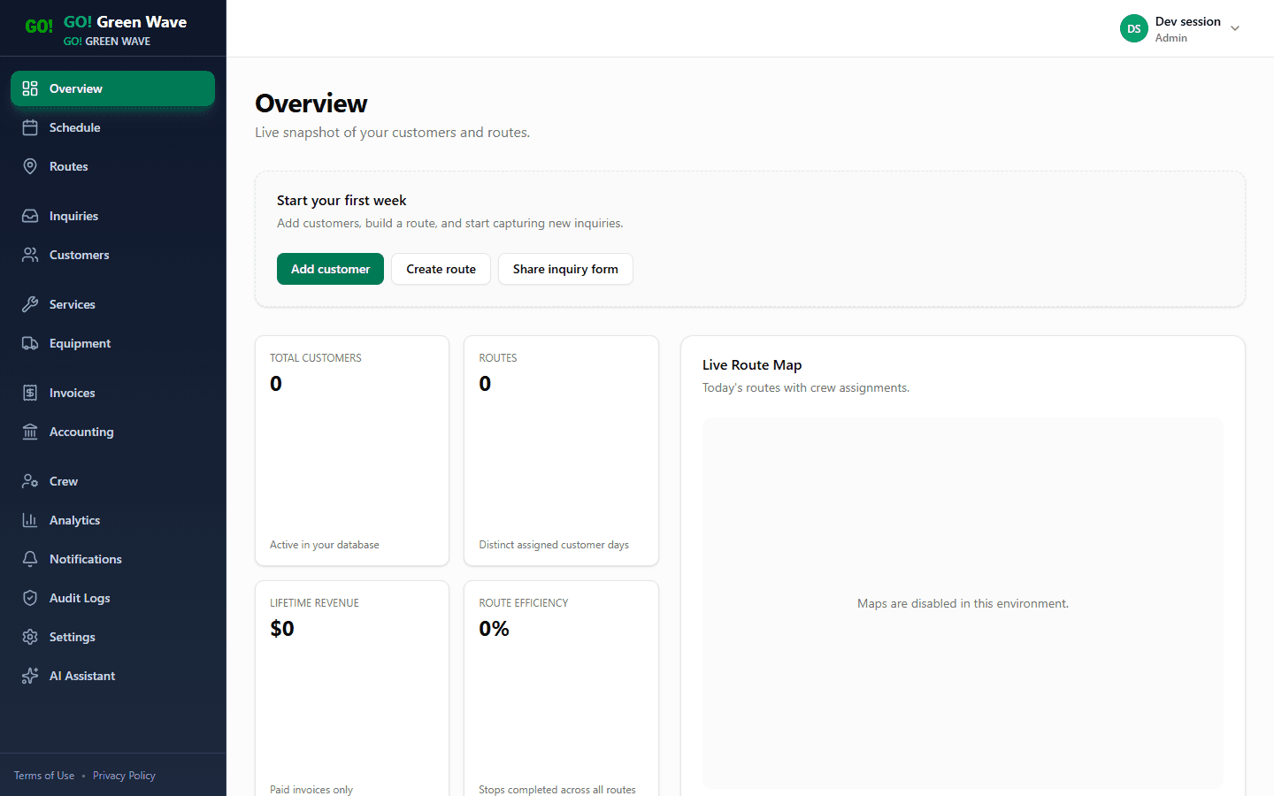Click the DS avatar badge
The height and width of the screenshot is (796, 1274).
(1133, 27)
